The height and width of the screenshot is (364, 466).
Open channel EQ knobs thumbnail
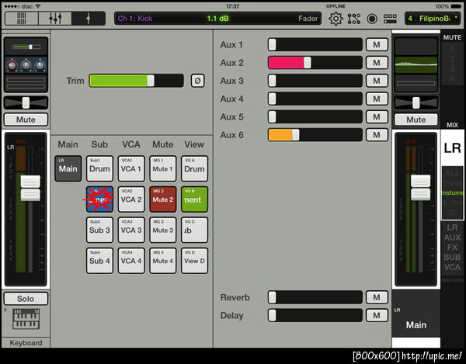pos(26,65)
